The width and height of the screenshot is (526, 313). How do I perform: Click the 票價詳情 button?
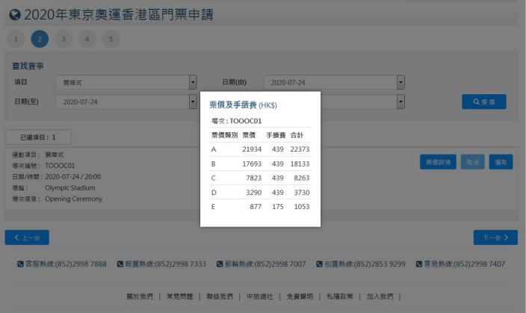point(438,162)
